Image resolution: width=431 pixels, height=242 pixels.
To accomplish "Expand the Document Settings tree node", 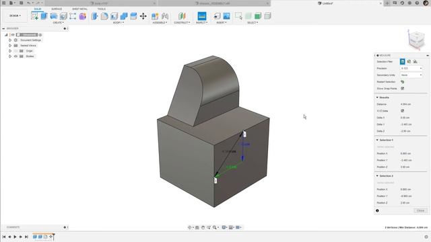I will point(10,40).
